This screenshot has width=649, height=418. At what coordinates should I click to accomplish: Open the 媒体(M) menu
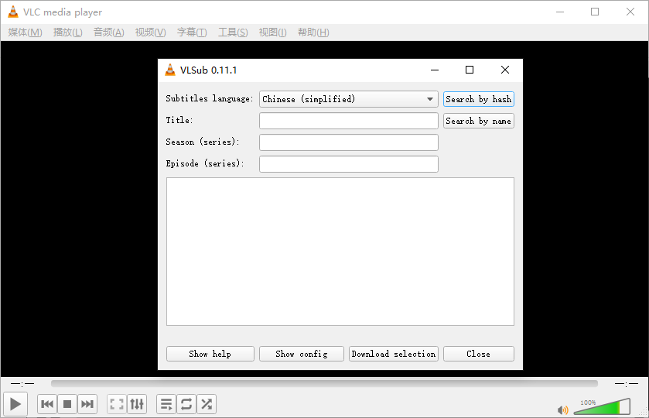(x=25, y=33)
